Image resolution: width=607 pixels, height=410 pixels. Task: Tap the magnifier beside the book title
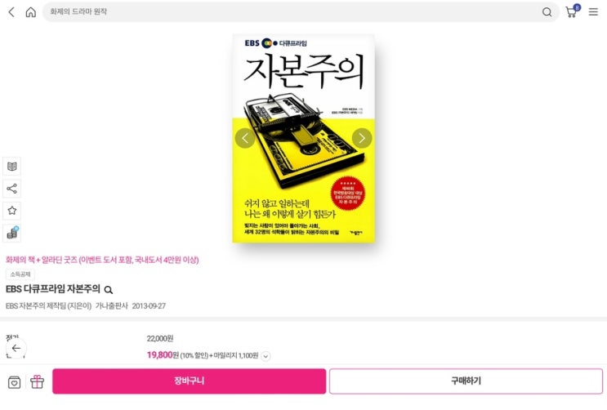109,290
